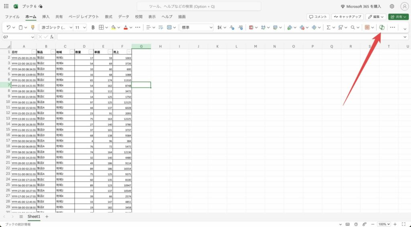Switch to the 表示 tab
This screenshot has height=227, width=411.
click(x=152, y=17)
